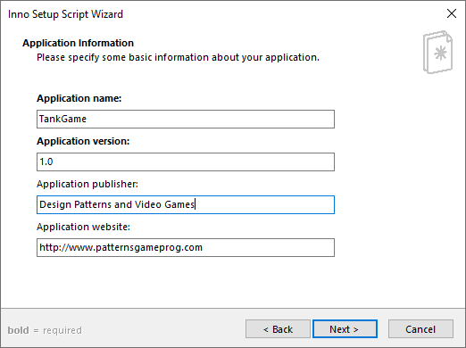Click the Application publisher text box

pos(186,204)
